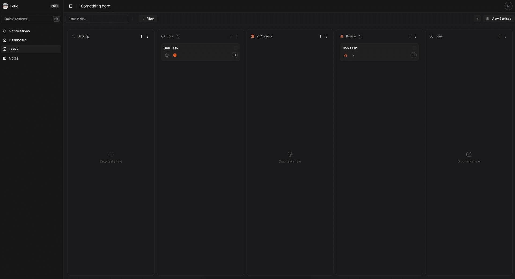Open the Notes section
515x279 pixels.
[x=13, y=58]
